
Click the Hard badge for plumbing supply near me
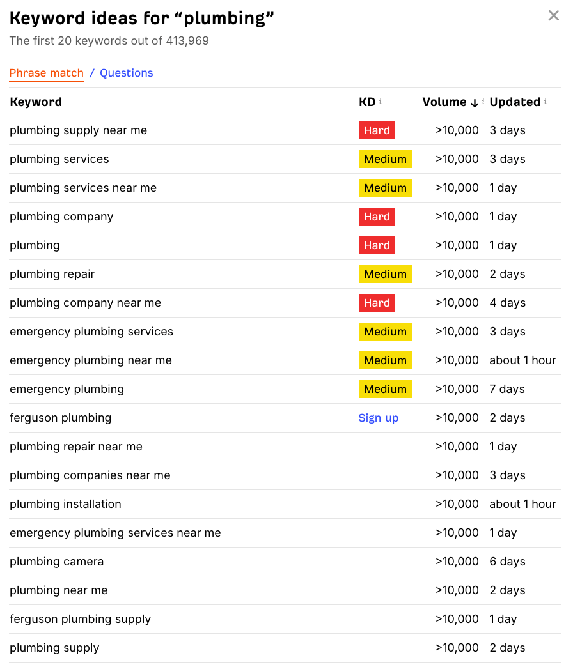point(377,130)
